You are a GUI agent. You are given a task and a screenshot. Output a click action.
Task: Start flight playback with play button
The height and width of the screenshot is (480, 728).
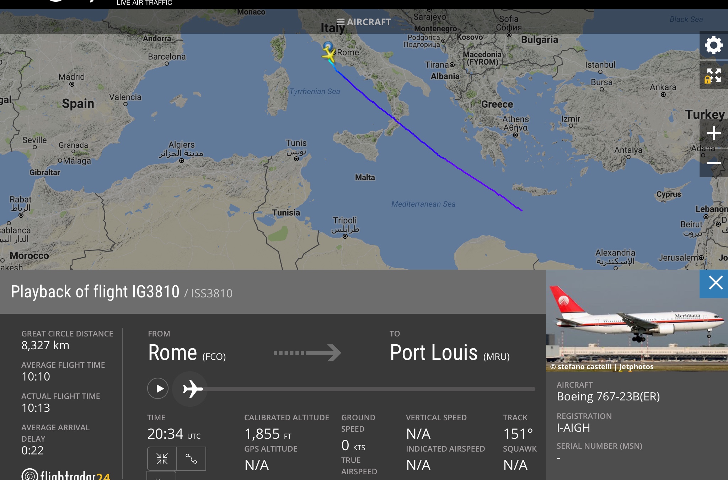[158, 388]
